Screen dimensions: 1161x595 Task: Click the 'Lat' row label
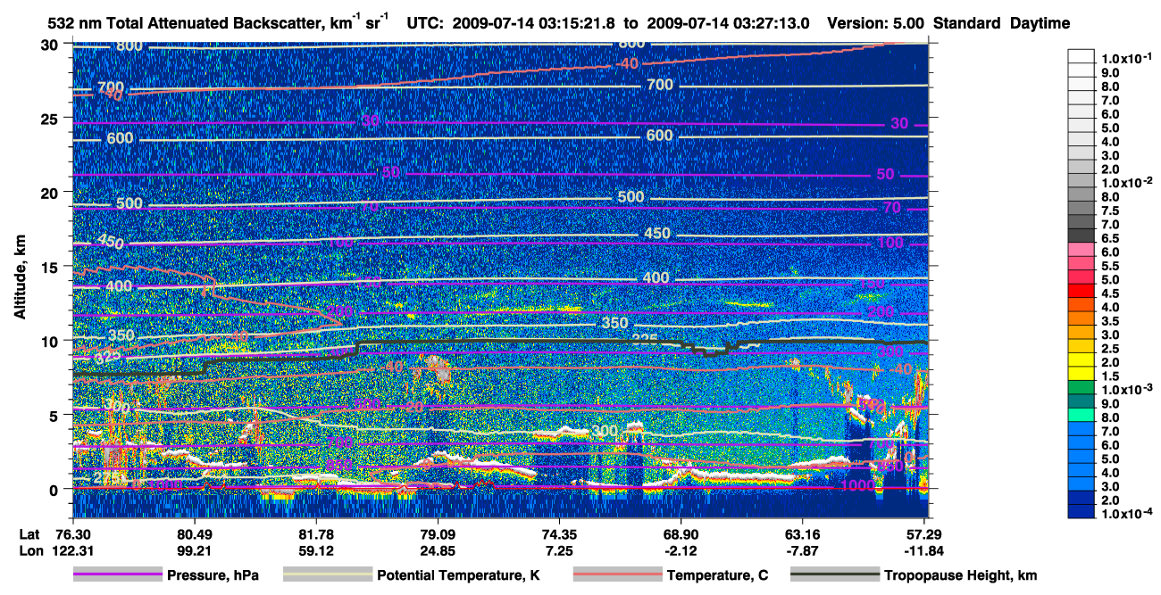click(x=28, y=535)
